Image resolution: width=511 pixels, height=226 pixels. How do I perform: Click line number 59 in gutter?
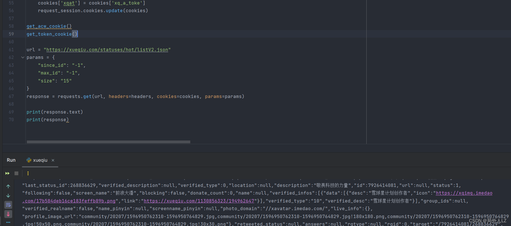11,34
